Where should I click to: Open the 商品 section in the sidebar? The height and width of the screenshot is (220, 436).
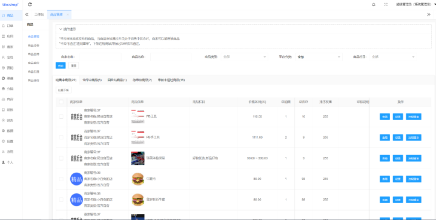pyautogui.click(x=11, y=15)
